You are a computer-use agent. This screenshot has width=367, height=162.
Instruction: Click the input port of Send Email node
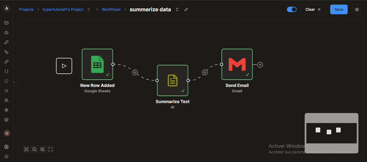[222, 64]
